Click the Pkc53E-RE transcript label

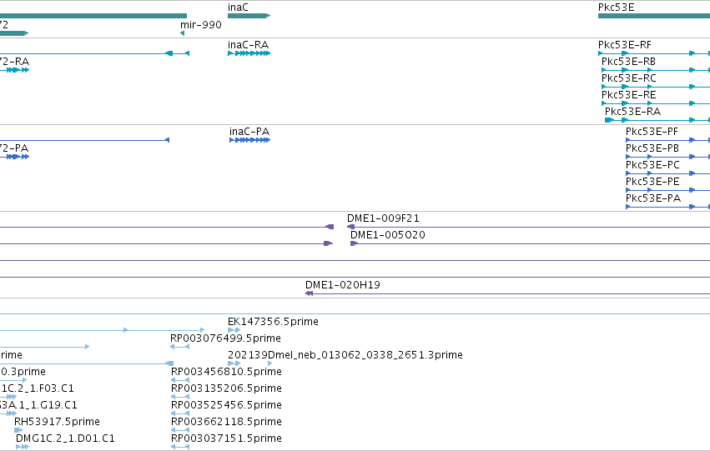628,94
